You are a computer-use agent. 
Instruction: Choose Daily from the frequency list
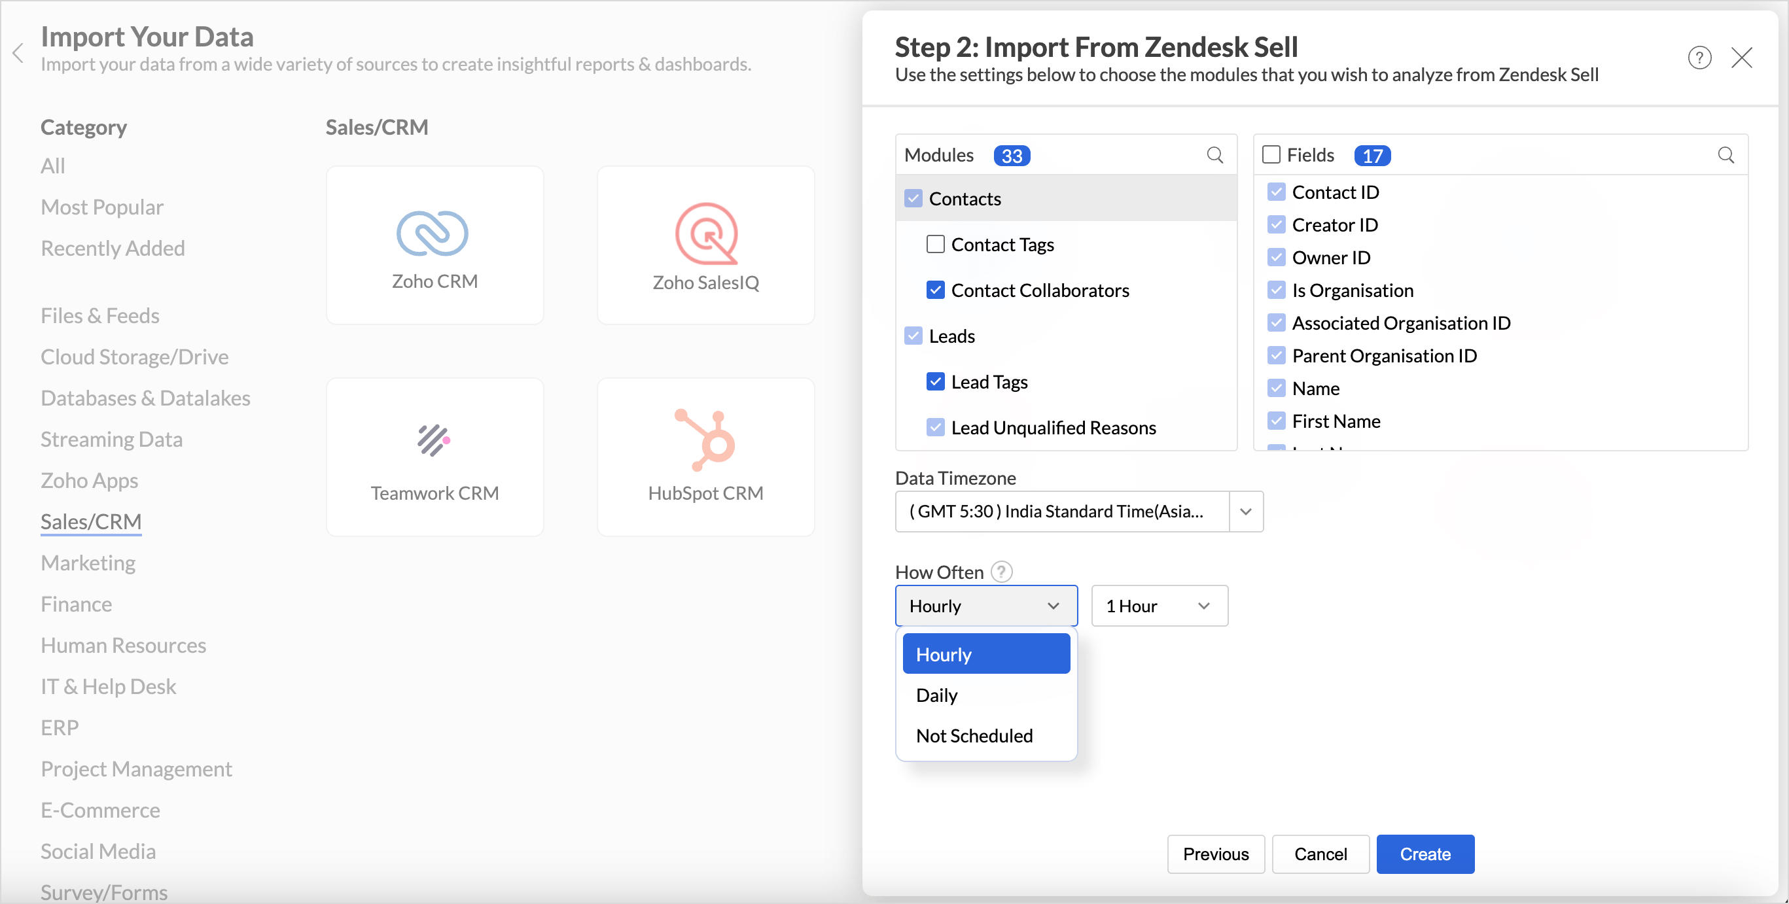[x=937, y=695]
